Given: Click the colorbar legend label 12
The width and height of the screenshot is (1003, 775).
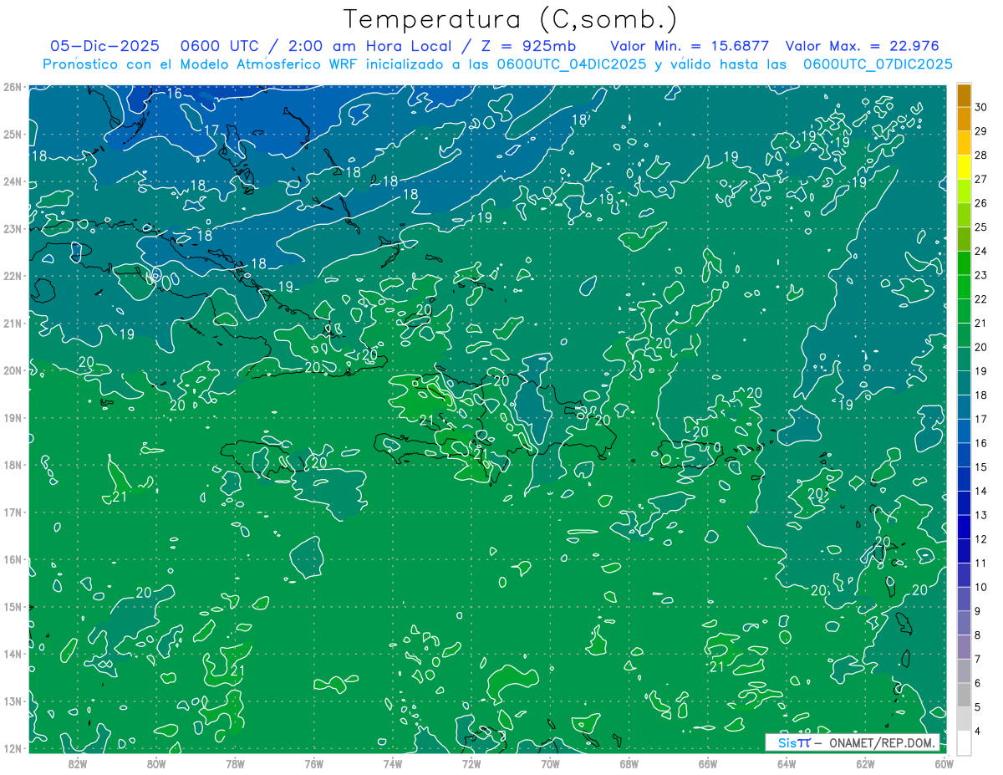Looking at the screenshot, I should point(981,539).
